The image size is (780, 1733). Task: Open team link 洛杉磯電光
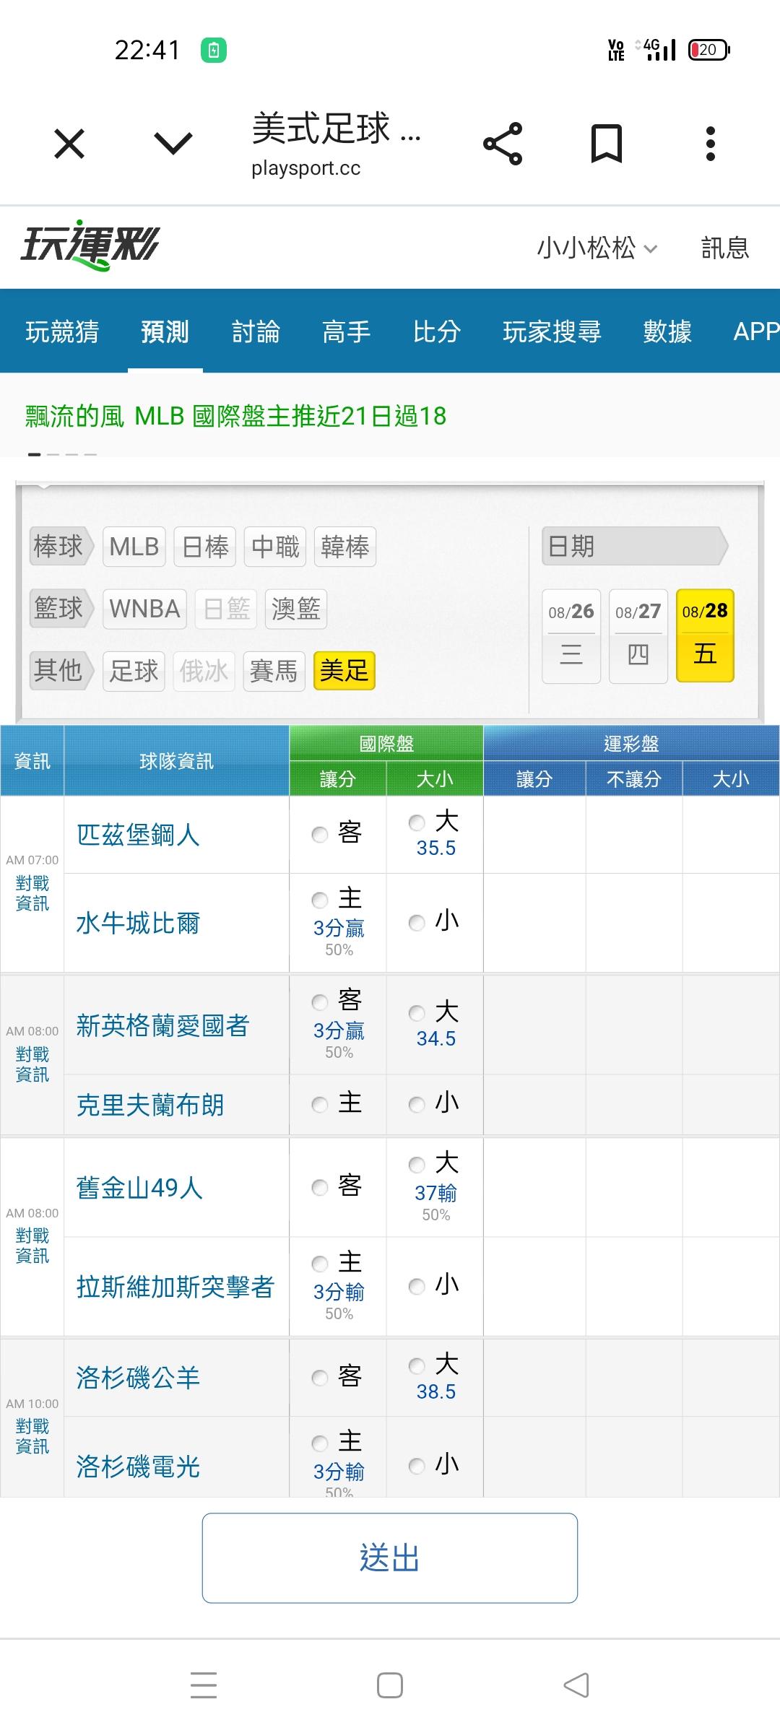click(x=138, y=1467)
